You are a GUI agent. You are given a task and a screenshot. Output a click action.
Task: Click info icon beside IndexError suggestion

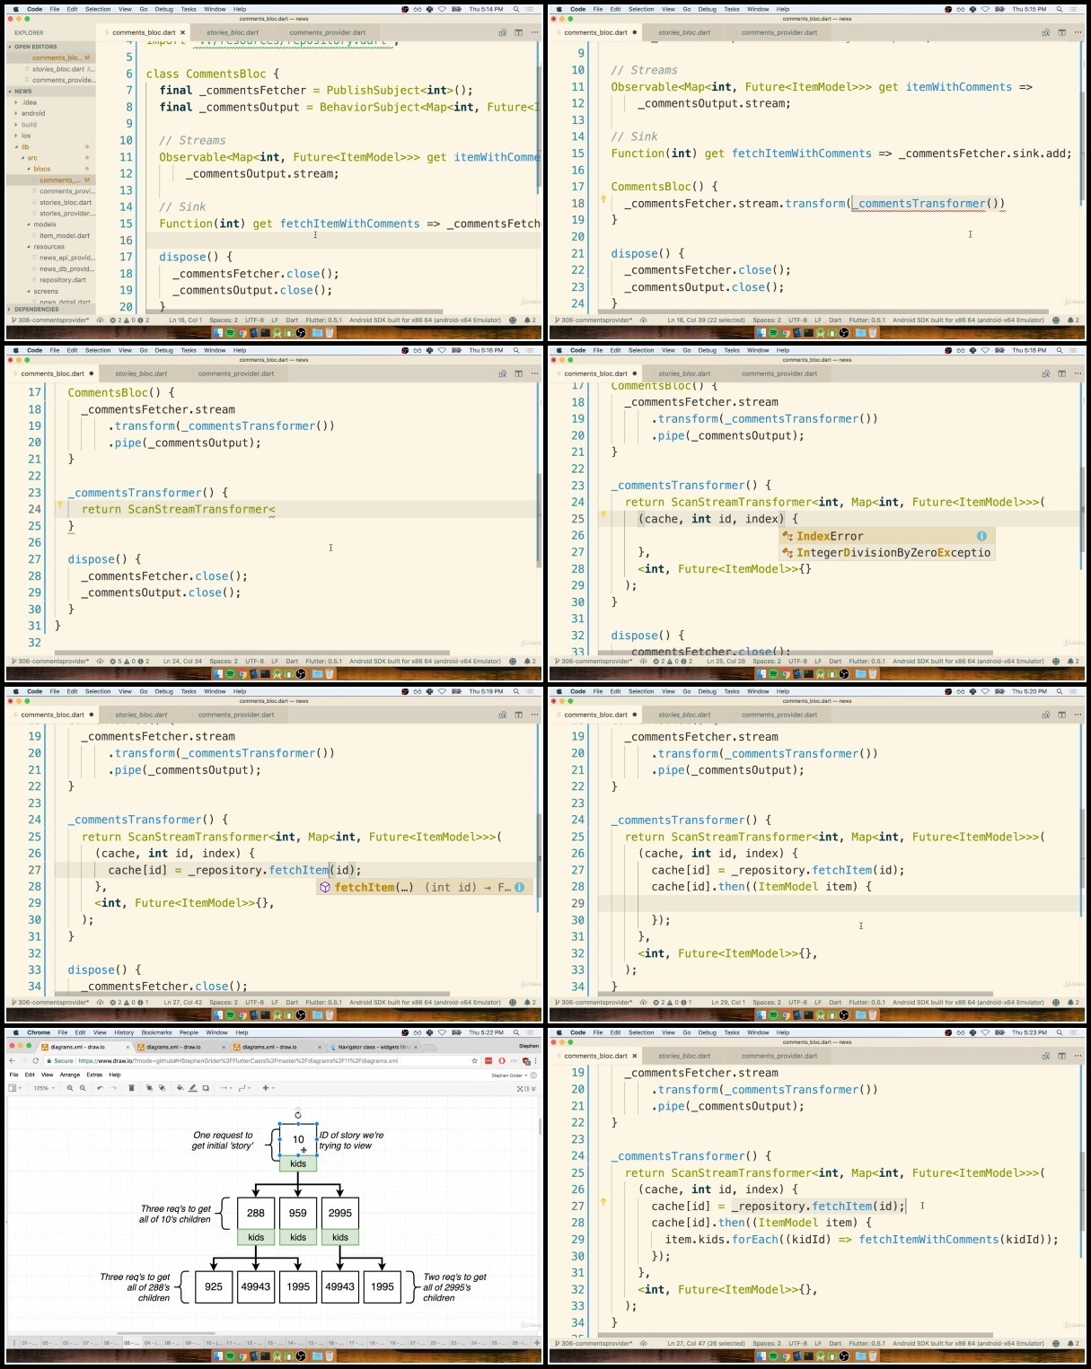[981, 536]
